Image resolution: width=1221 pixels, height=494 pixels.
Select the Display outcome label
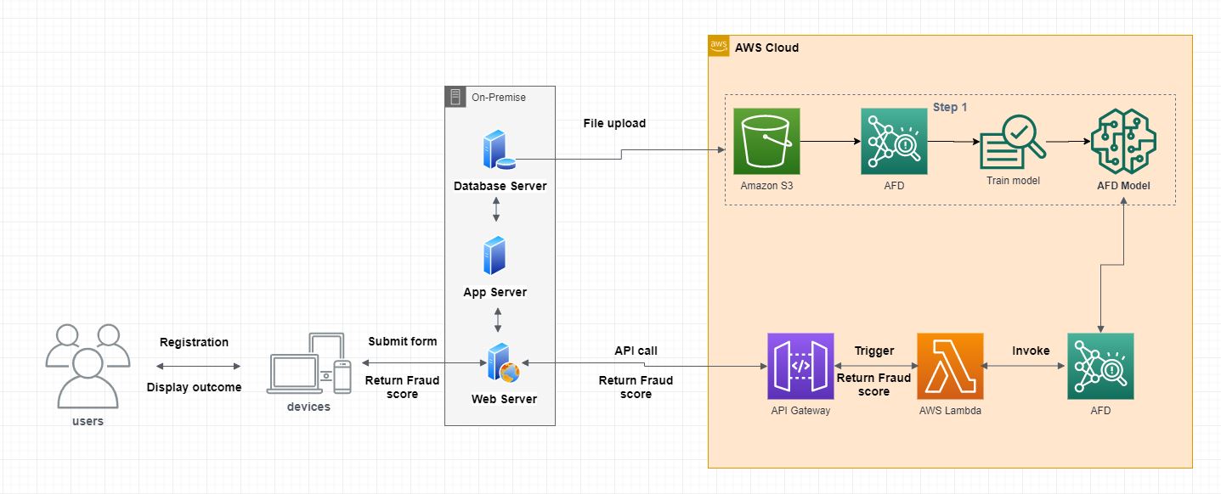click(x=194, y=387)
